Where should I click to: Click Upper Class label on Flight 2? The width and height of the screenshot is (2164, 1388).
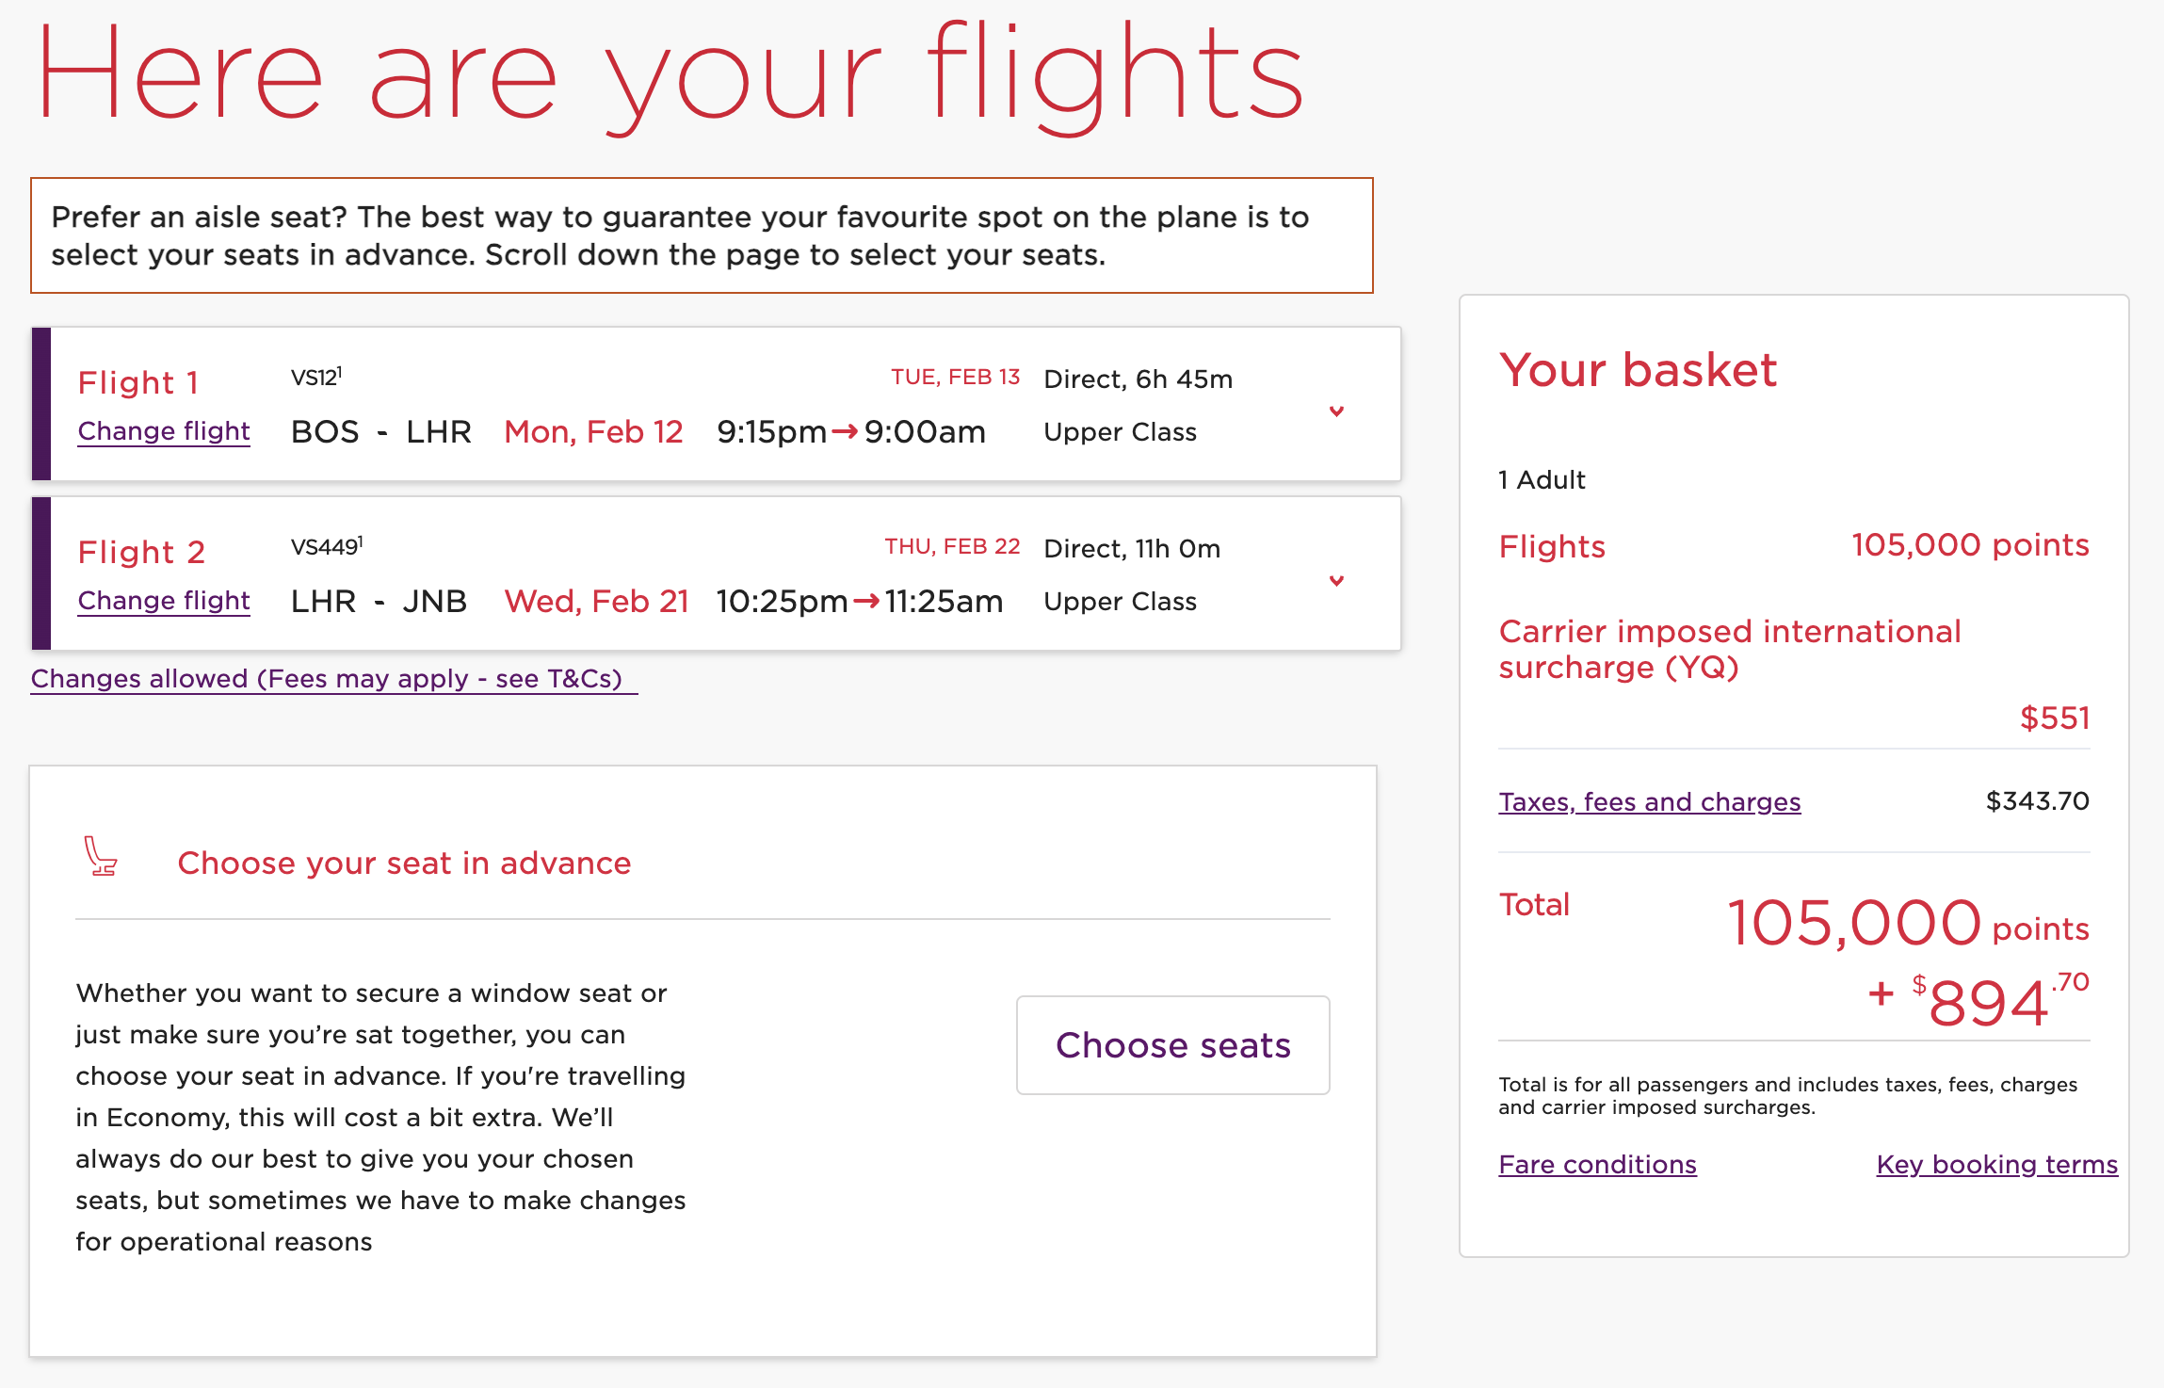point(1121,602)
